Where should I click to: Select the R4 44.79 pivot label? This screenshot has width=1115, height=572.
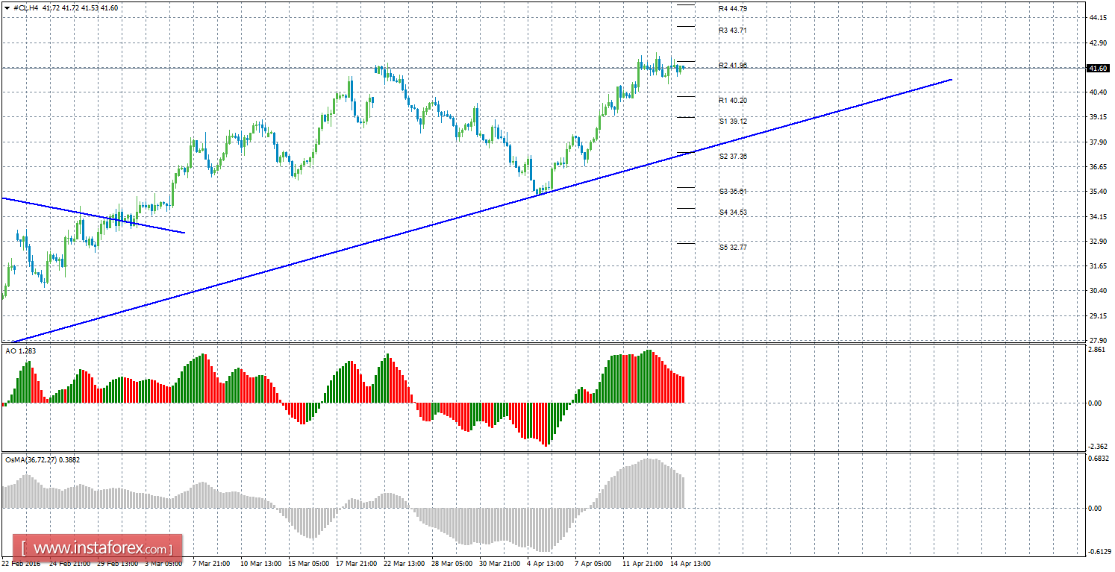click(732, 9)
